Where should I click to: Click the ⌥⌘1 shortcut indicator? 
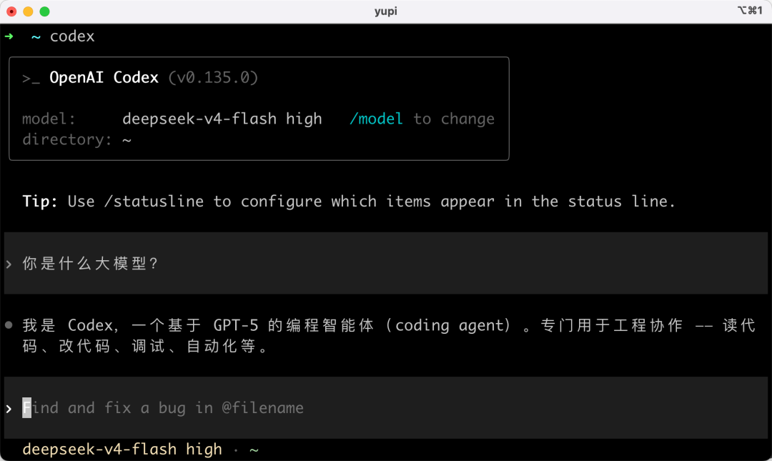[x=750, y=10]
